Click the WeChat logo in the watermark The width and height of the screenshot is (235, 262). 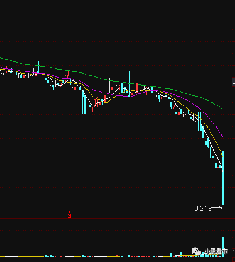196,251
